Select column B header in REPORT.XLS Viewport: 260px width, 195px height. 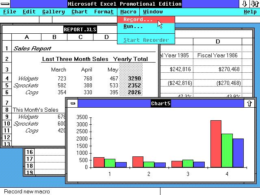pyautogui.click(x=54, y=37)
